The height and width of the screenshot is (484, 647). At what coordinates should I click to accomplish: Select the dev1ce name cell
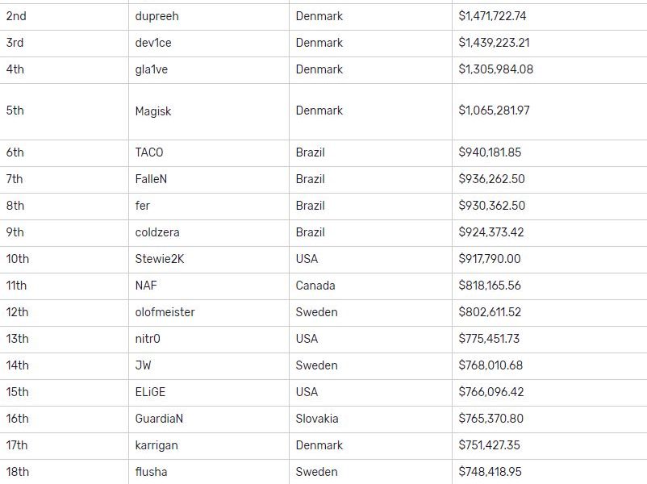(153, 43)
